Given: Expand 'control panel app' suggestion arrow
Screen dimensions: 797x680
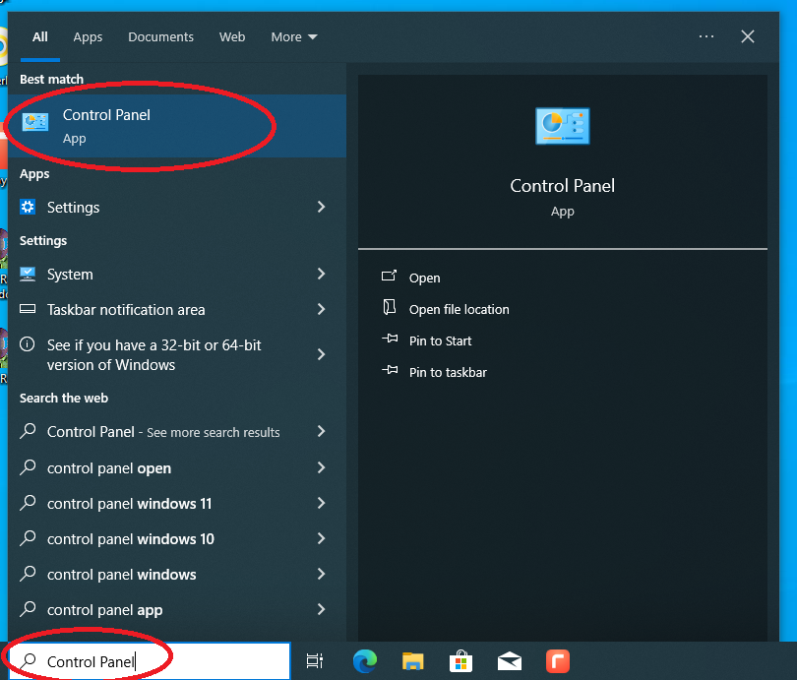Looking at the screenshot, I should (x=321, y=609).
